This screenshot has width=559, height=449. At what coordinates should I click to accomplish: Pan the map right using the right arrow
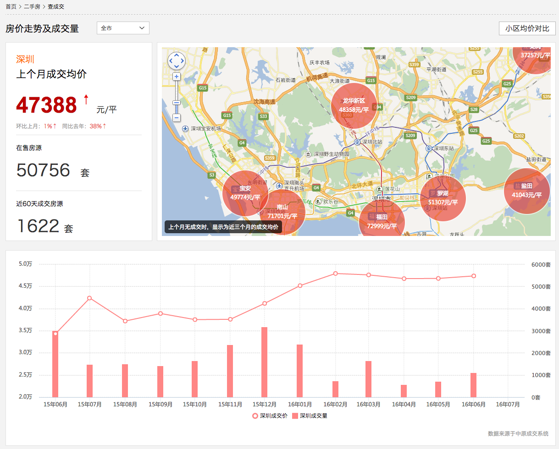[x=182, y=60]
